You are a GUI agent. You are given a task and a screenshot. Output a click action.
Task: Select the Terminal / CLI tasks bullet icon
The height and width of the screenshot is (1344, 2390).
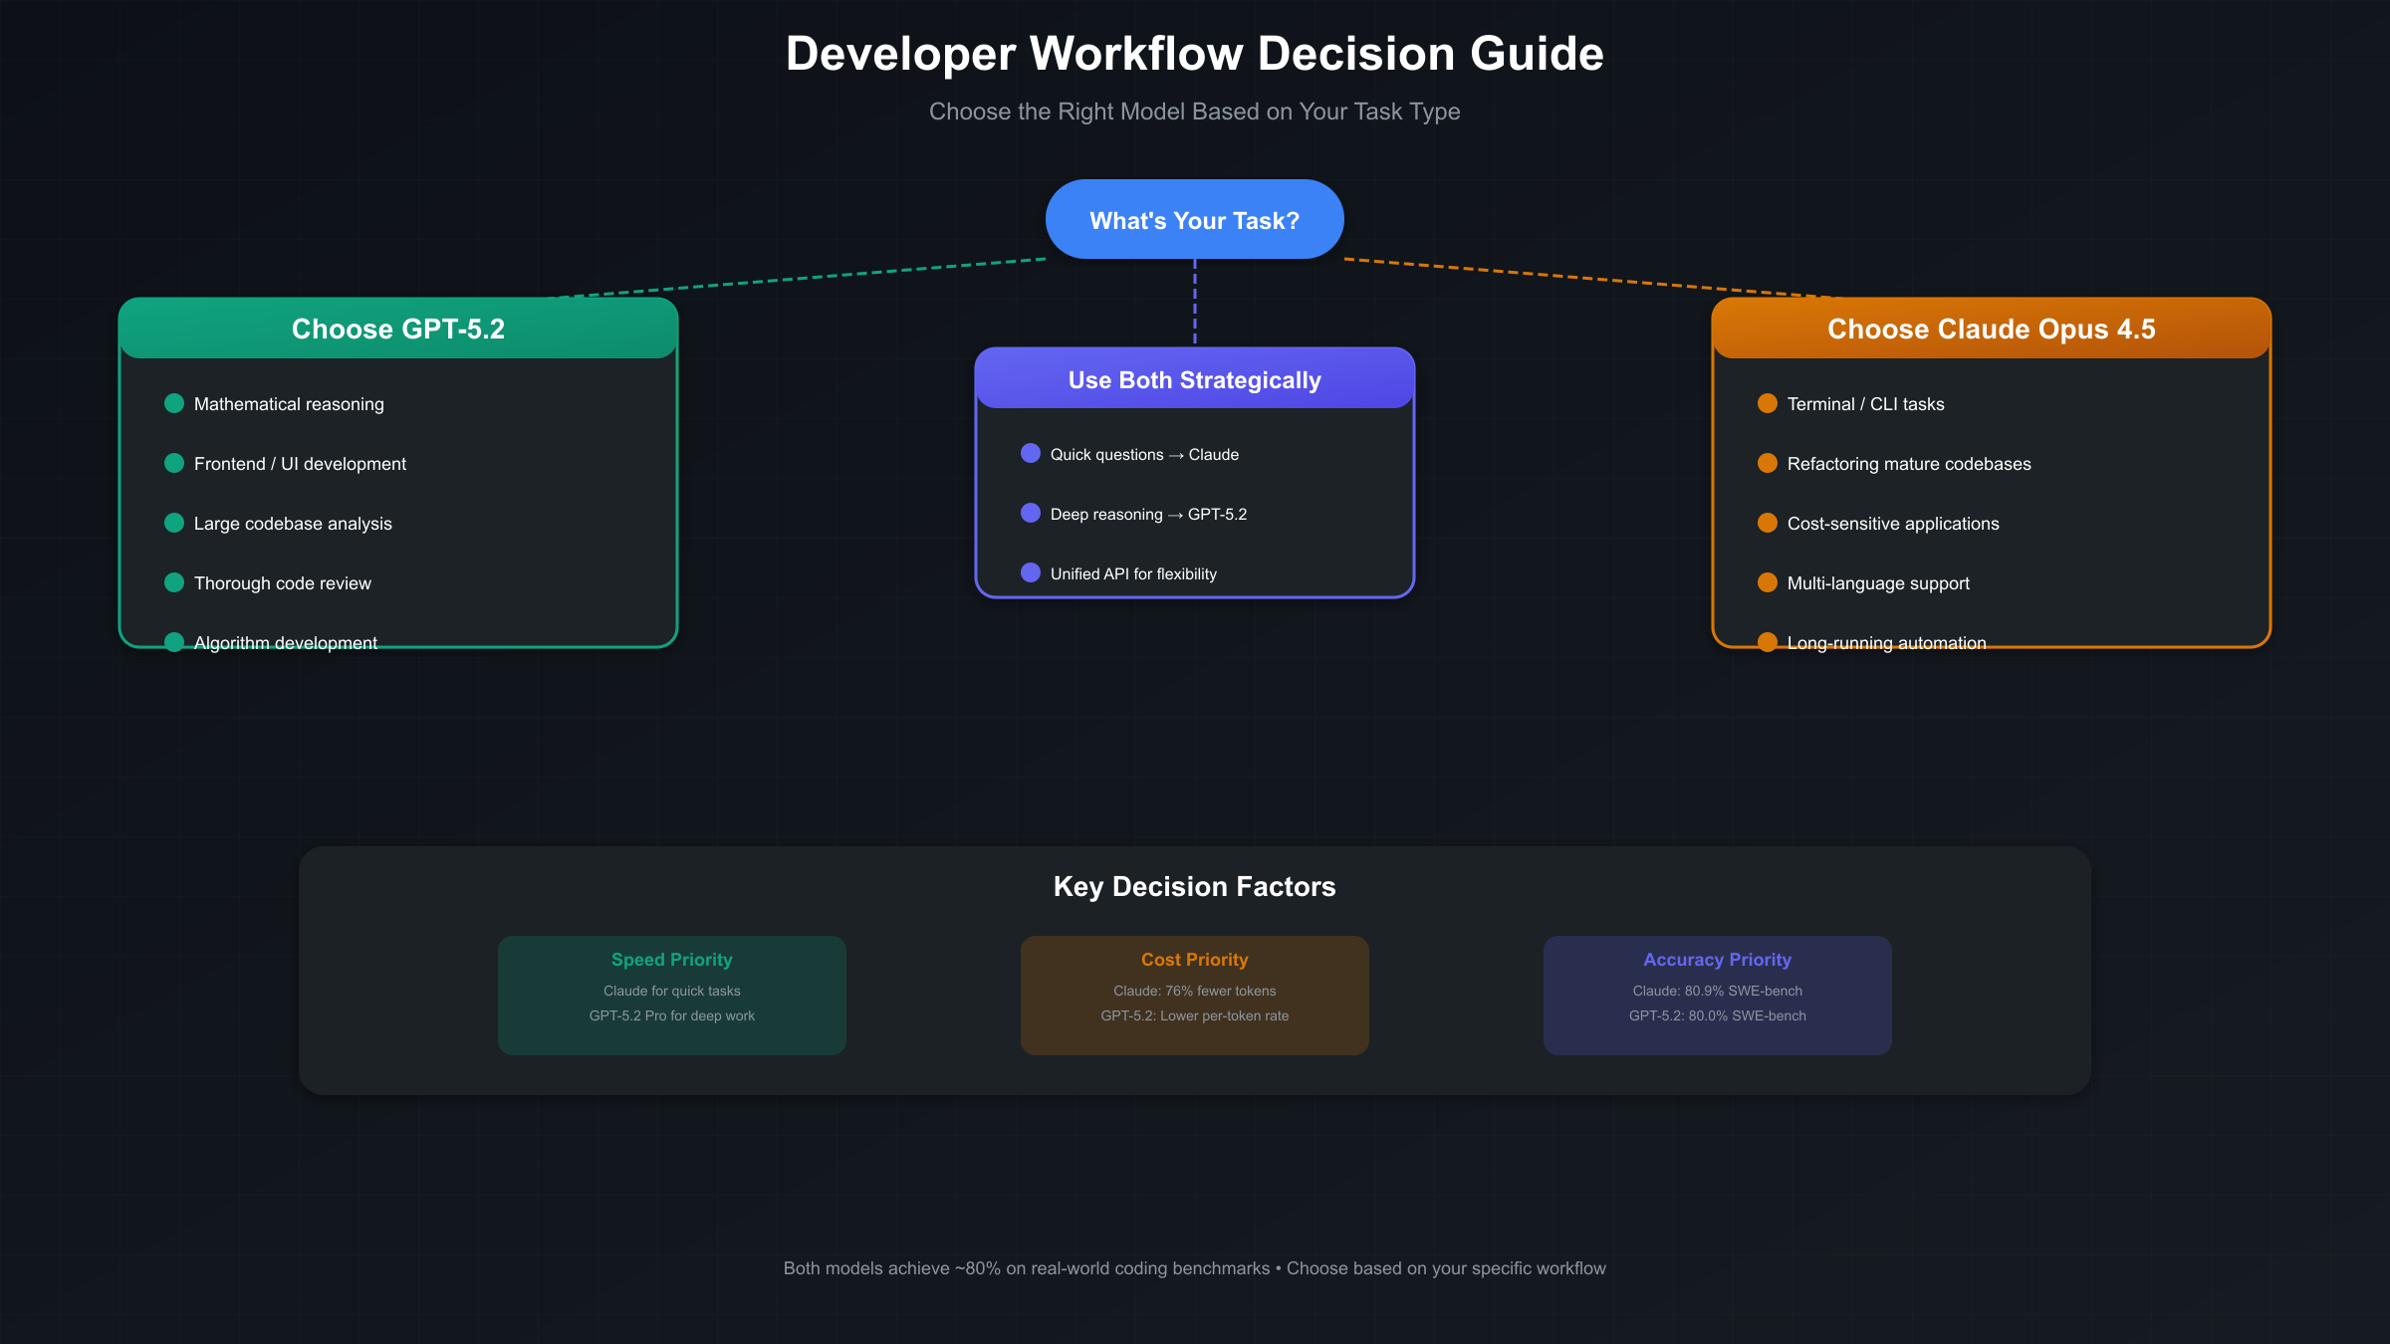[x=1768, y=403]
